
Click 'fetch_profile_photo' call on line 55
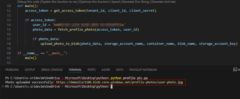click(x=76, y=30)
